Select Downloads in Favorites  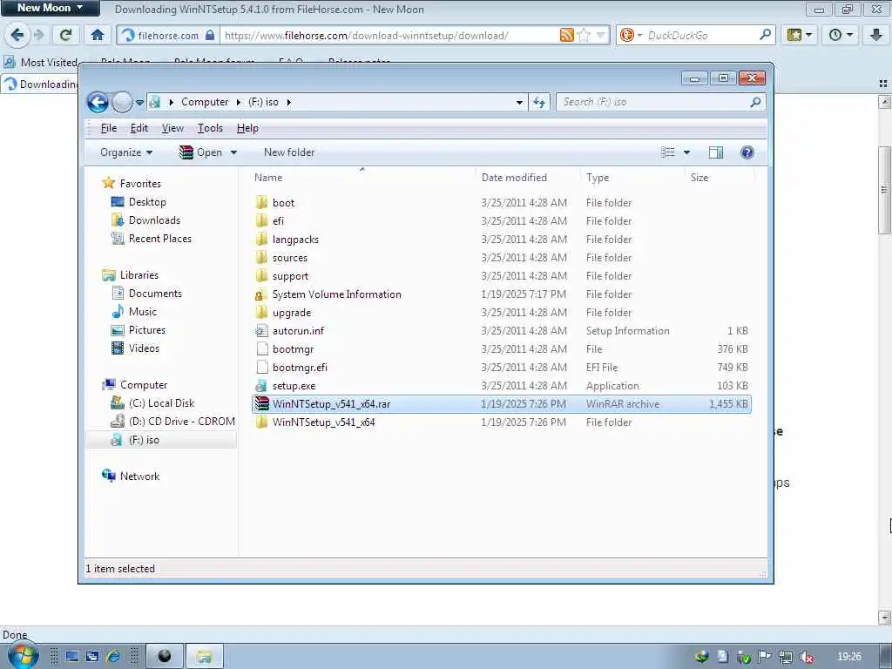coord(154,220)
